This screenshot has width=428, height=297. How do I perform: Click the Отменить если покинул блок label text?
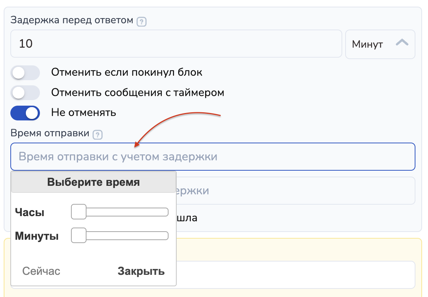coord(127,72)
